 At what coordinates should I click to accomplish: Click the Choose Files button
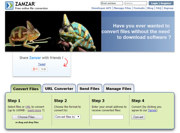point(28,117)
